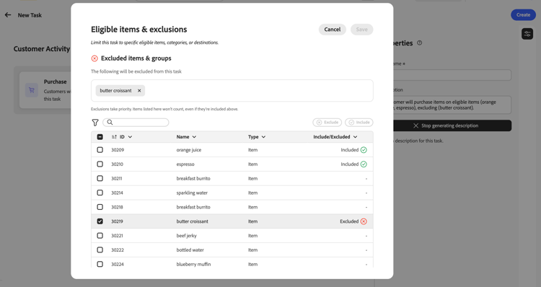Click the Included label in orange juice row
The height and width of the screenshot is (287, 541).
[350, 150]
